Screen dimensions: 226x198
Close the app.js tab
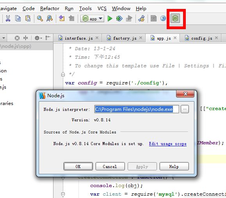[x=175, y=38]
